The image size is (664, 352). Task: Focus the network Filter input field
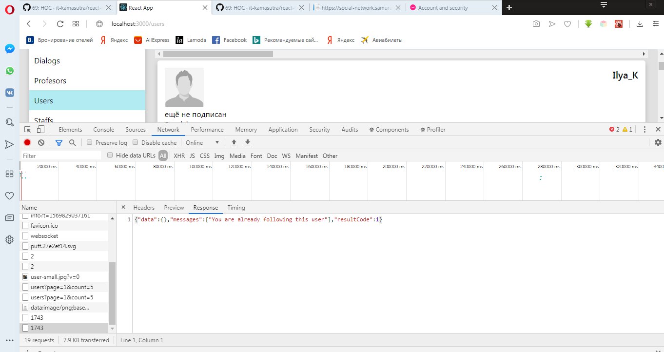click(60, 156)
